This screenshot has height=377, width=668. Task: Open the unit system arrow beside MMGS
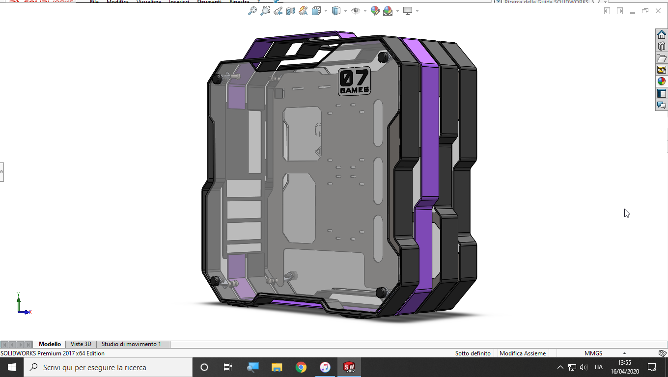click(624, 353)
